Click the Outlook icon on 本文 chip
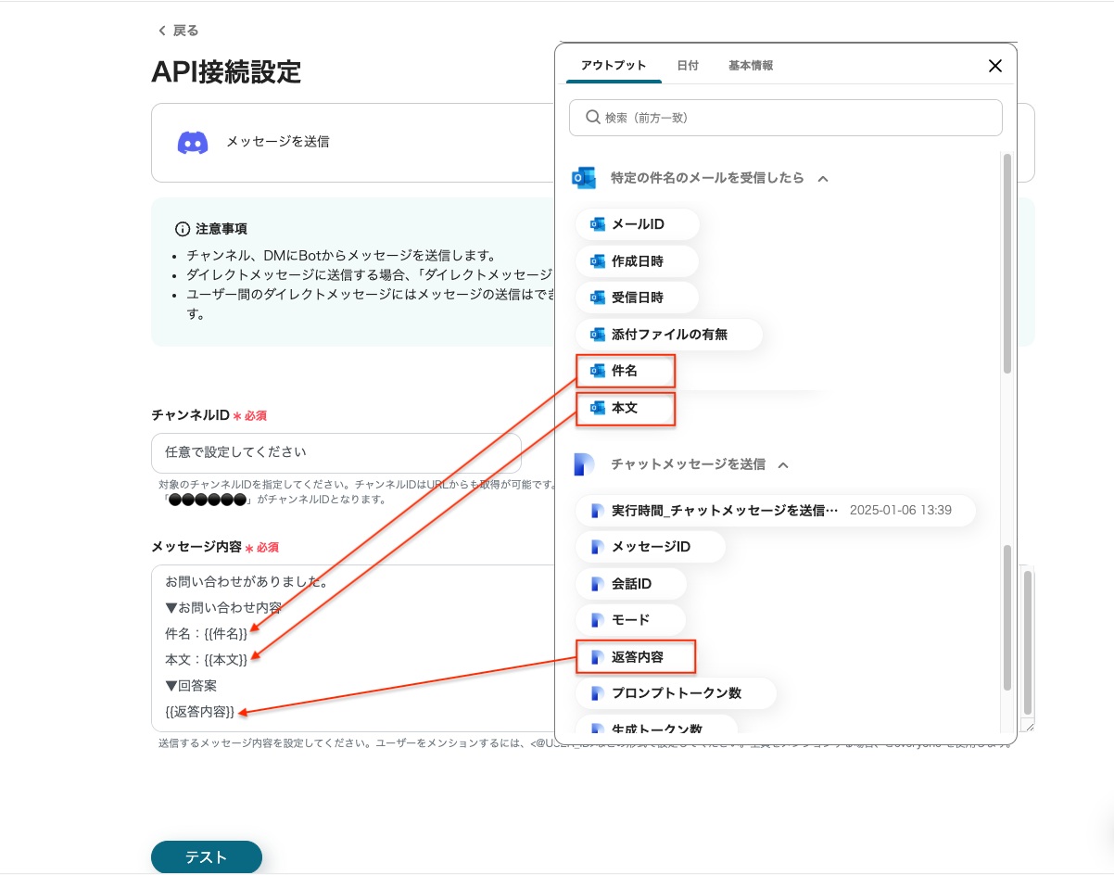The width and height of the screenshot is (1114, 875). (x=598, y=408)
